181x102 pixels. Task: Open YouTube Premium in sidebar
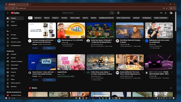coord(15,95)
